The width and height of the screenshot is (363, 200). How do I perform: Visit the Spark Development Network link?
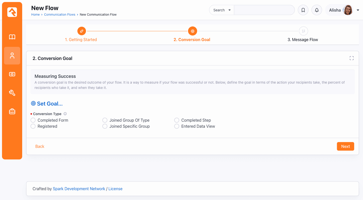(79, 189)
